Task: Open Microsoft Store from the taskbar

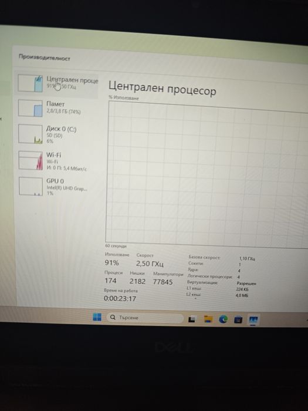Action: tap(238, 320)
